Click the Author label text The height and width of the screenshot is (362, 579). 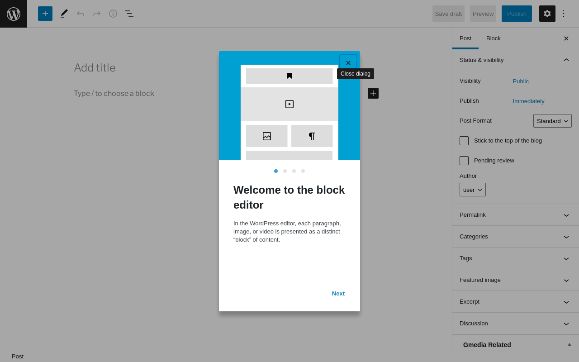(468, 176)
